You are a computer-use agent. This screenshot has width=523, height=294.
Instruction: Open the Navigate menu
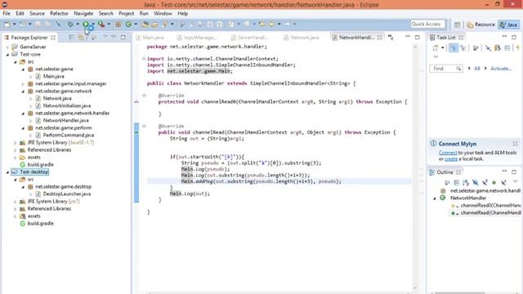pos(83,13)
